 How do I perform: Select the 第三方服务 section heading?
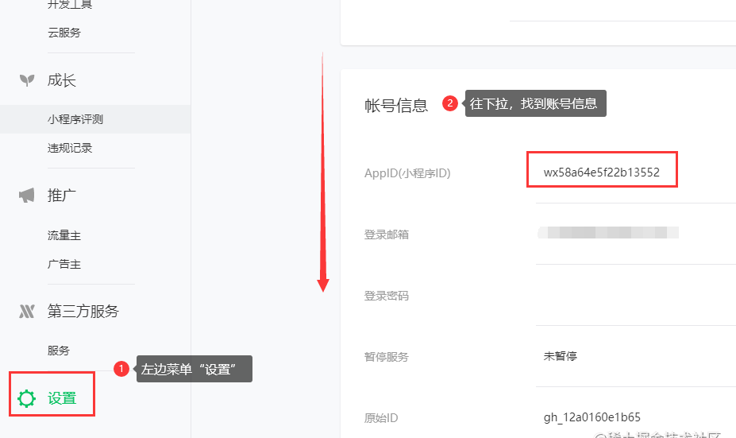coord(83,311)
